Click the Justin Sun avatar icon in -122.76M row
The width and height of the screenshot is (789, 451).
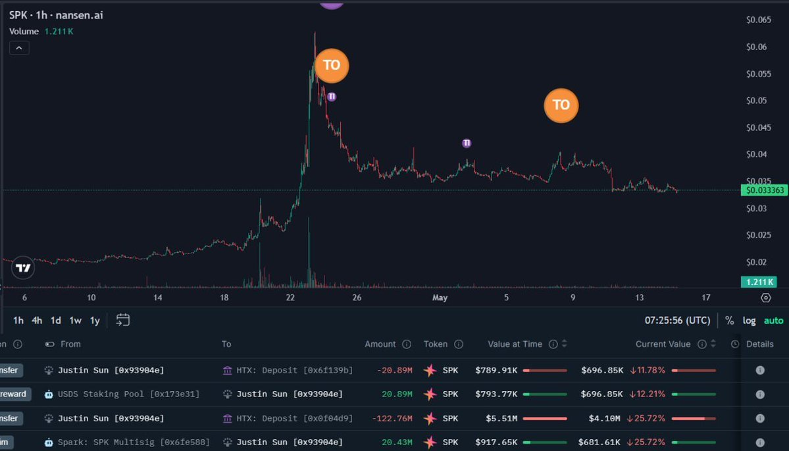point(49,418)
